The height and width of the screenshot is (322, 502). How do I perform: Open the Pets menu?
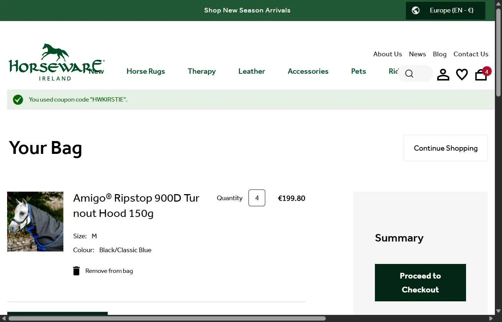[x=359, y=71]
